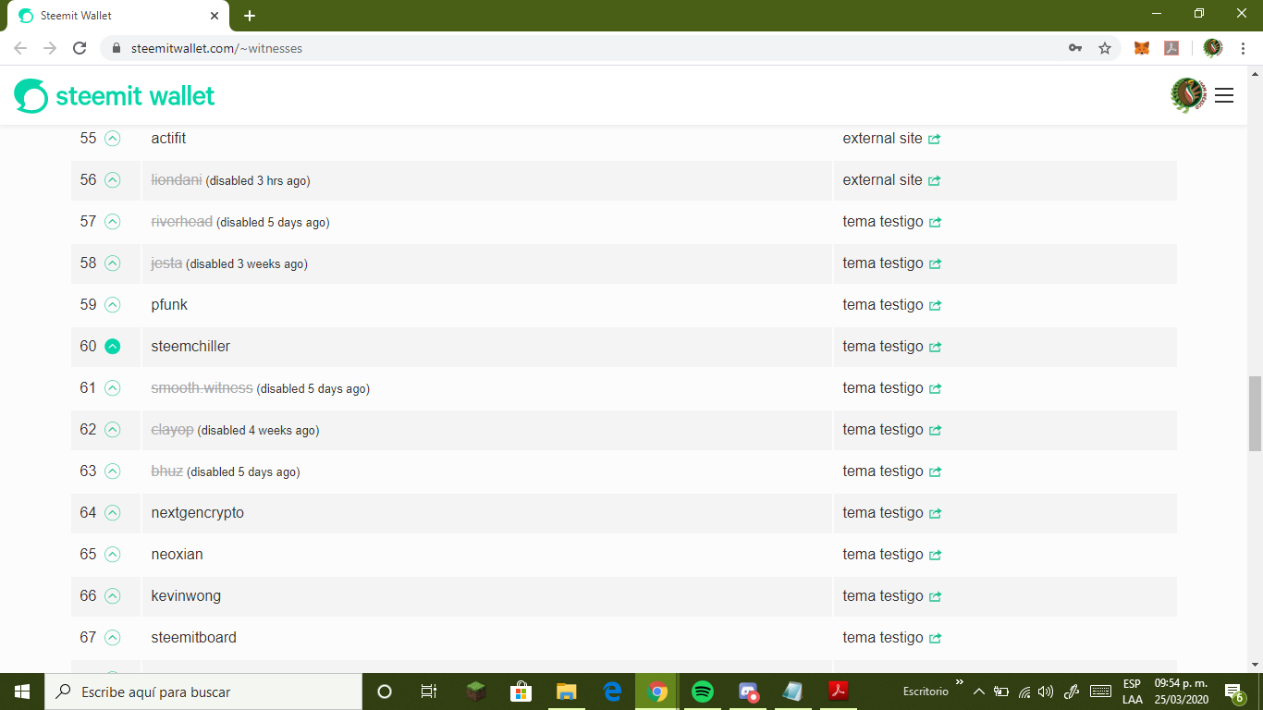This screenshot has width=1263, height=710.
Task: Open witness profile actifit
Action: click(x=168, y=139)
